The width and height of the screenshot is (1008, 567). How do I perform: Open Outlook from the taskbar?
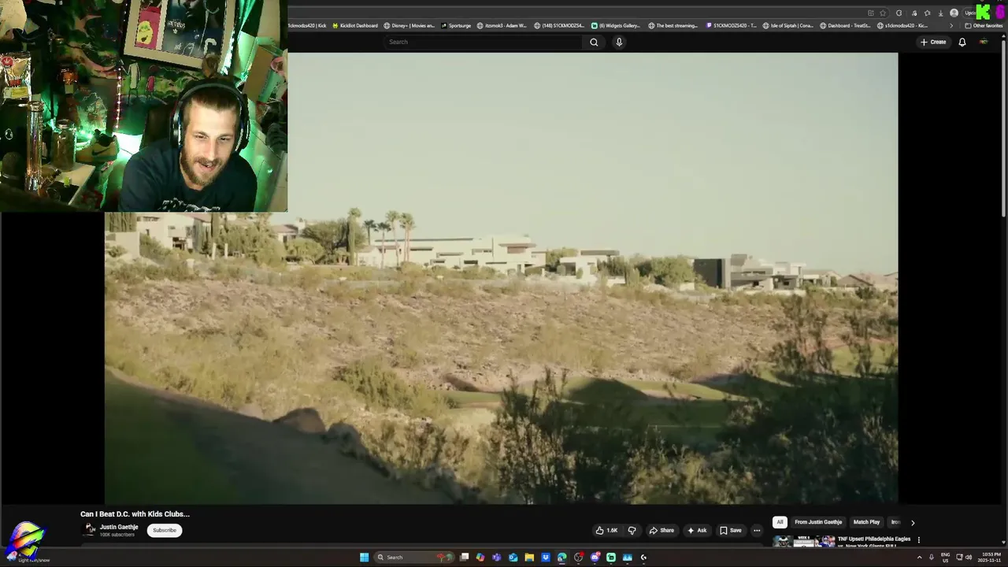tap(513, 557)
